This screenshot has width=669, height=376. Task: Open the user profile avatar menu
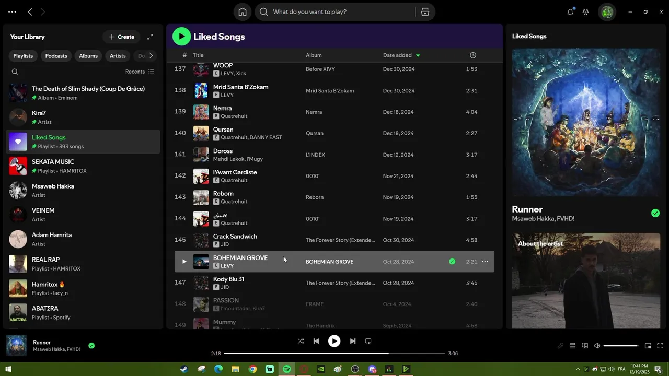(x=607, y=12)
